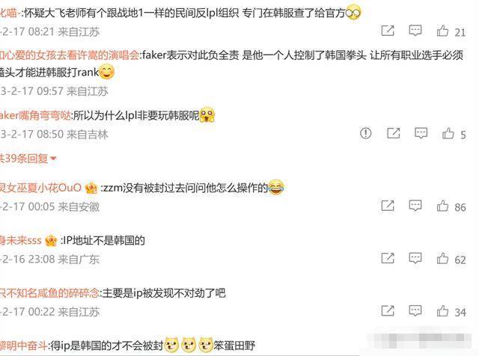
Task: Like the comment with 34 likes
Action: pos(442,311)
